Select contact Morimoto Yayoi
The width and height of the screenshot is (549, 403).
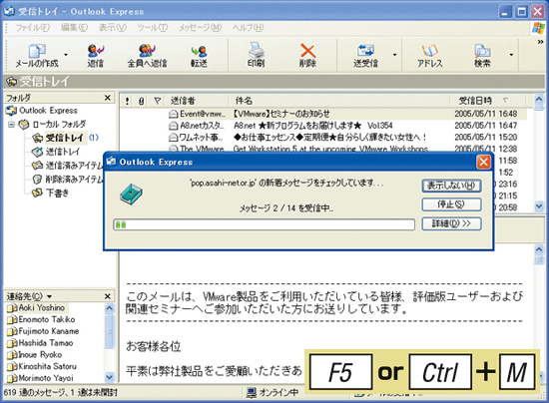[x=46, y=378]
